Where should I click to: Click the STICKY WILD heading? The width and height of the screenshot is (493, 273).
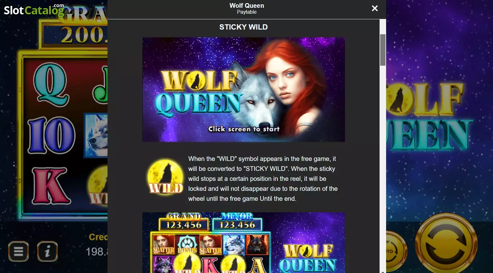coord(243,27)
